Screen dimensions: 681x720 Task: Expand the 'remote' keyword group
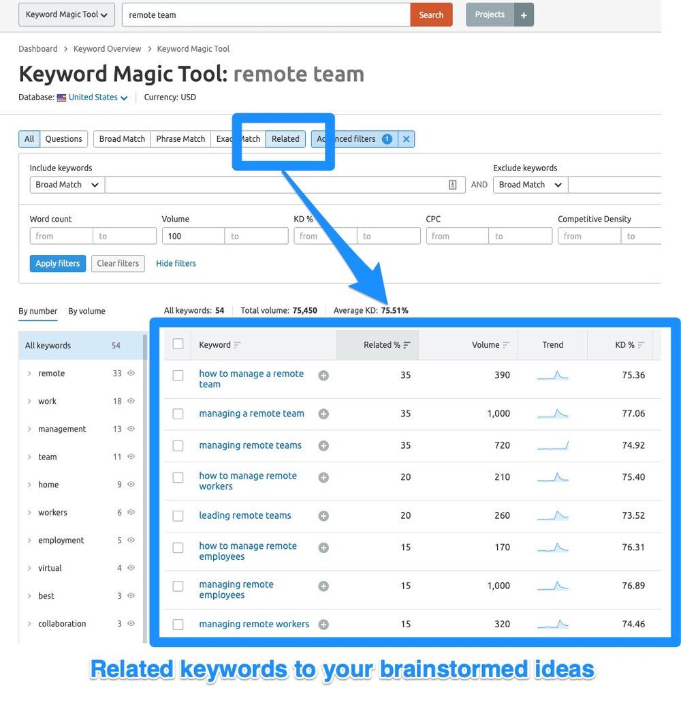29,374
